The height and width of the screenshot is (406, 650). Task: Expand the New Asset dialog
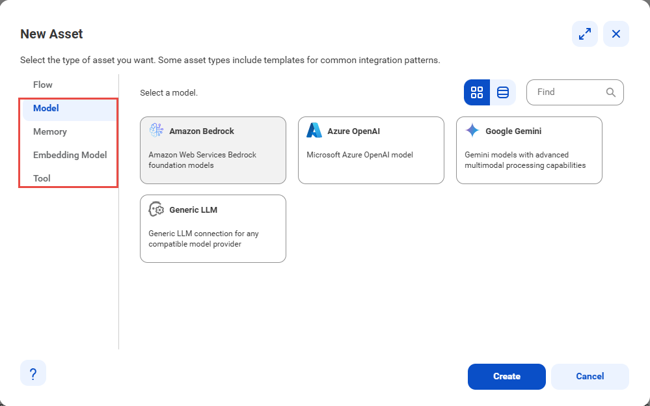584,34
